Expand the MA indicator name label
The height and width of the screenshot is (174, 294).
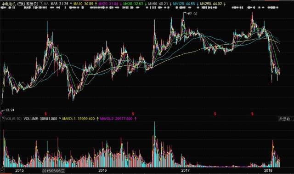(x=46, y=4)
